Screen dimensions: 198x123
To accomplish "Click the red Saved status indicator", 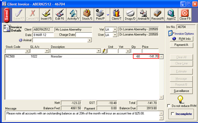I will (x=7, y=15).
